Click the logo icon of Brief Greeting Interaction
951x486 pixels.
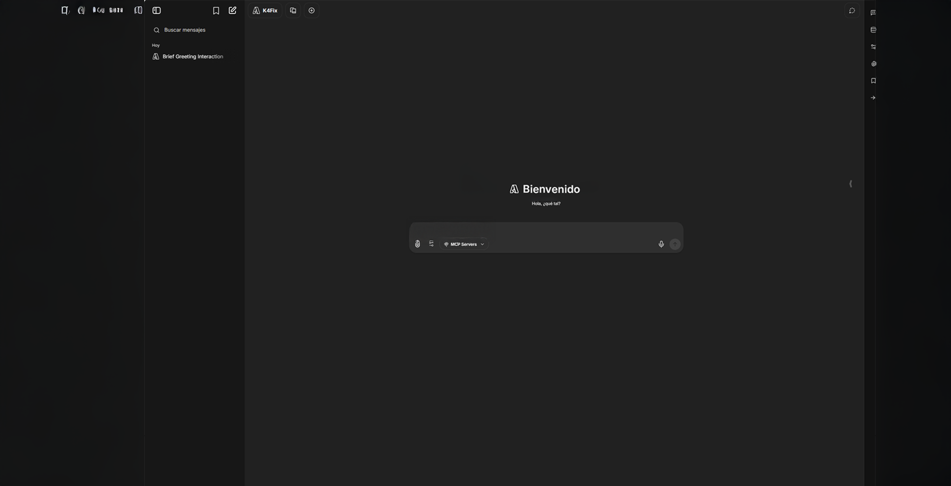coord(156,57)
